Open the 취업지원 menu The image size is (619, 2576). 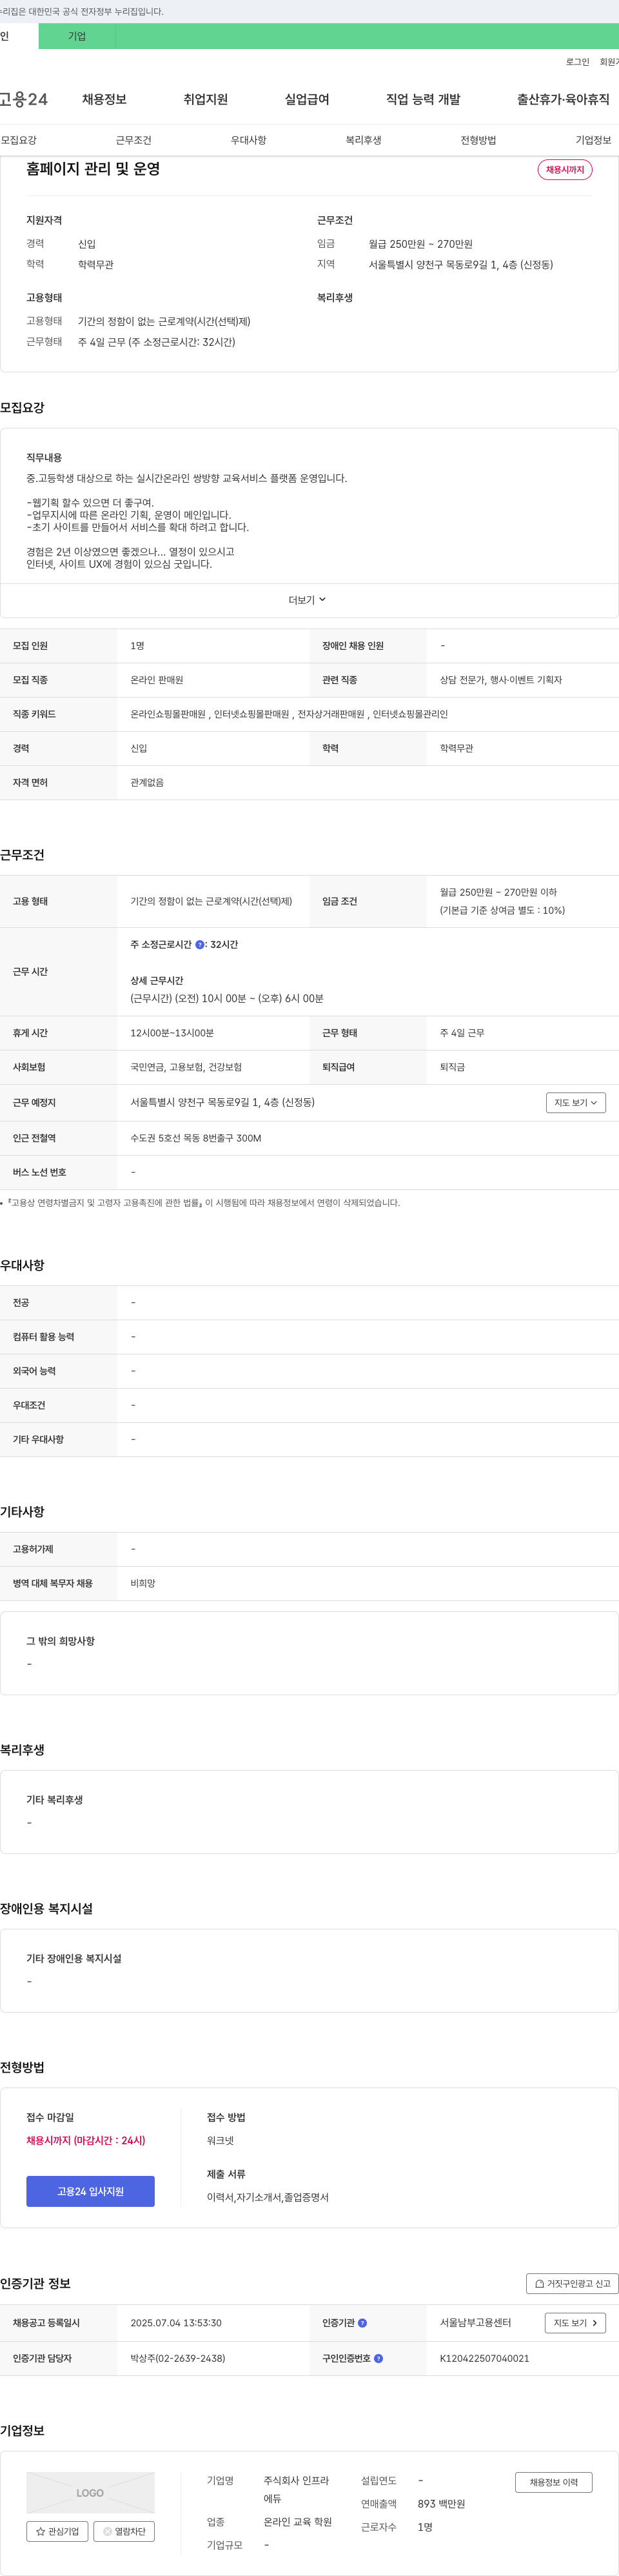206,99
